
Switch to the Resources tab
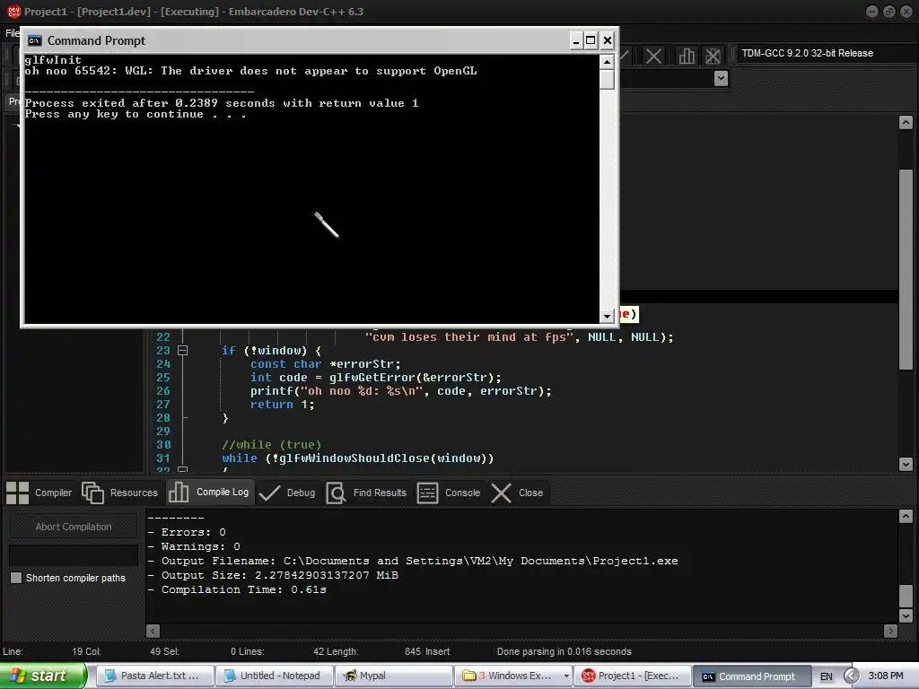tap(120, 493)
